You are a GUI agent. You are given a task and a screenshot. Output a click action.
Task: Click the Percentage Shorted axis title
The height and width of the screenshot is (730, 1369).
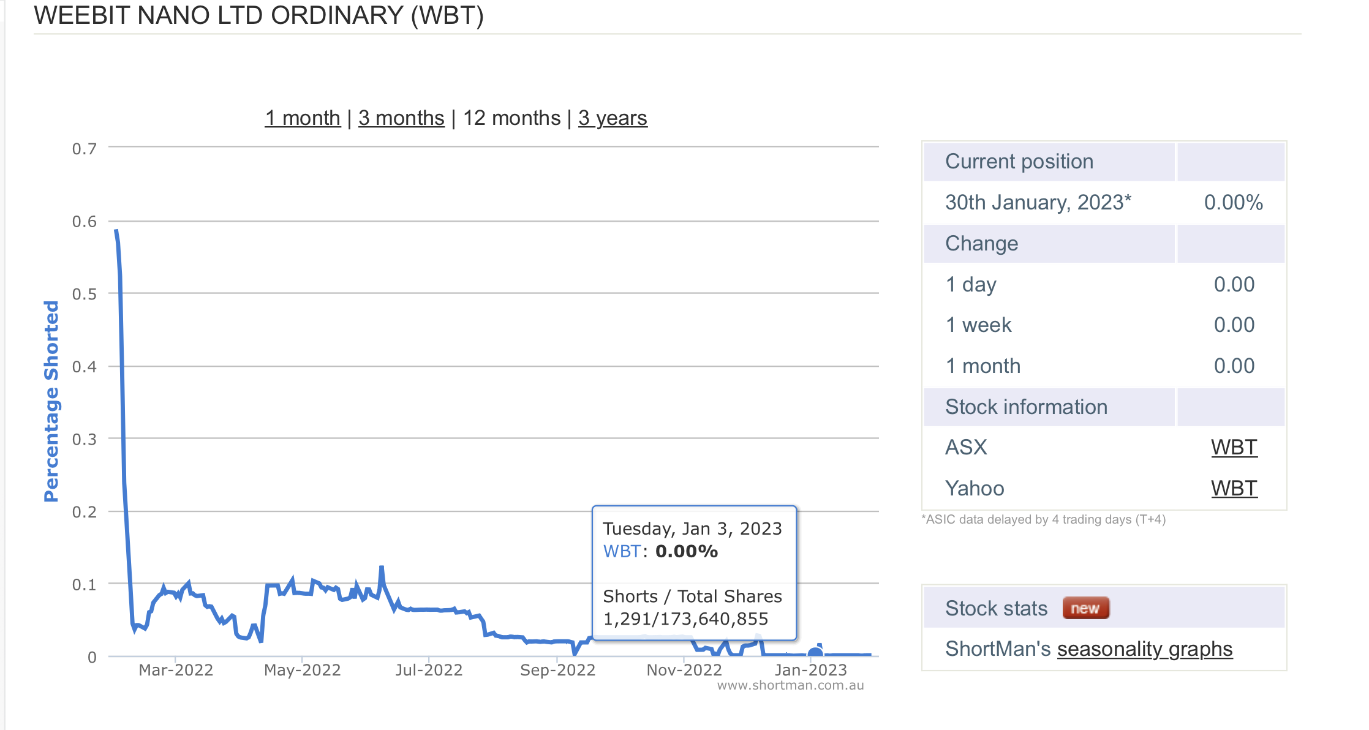[51, 401]
